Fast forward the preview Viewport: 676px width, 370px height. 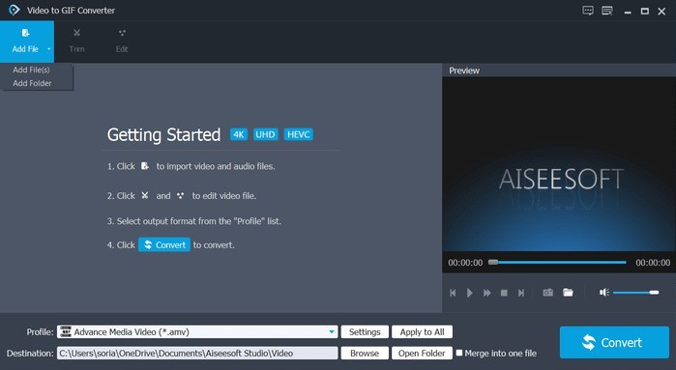[x=487, y=293]
